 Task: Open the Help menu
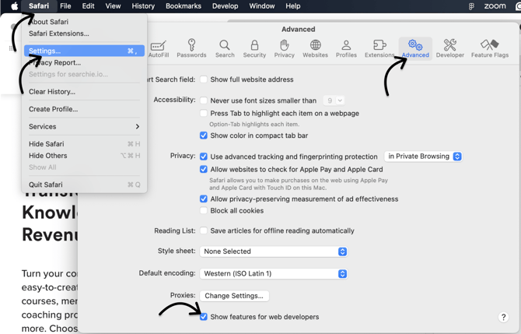[x=292, y=6]
